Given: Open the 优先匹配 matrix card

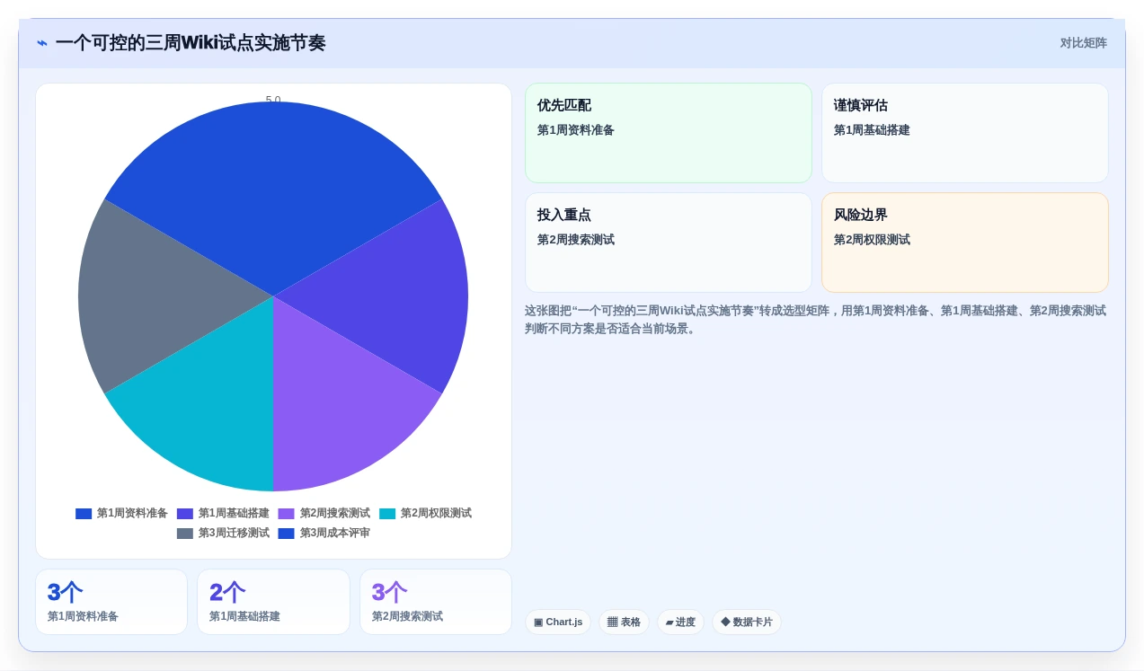Looking at the screenshot, I should [669, 133].
